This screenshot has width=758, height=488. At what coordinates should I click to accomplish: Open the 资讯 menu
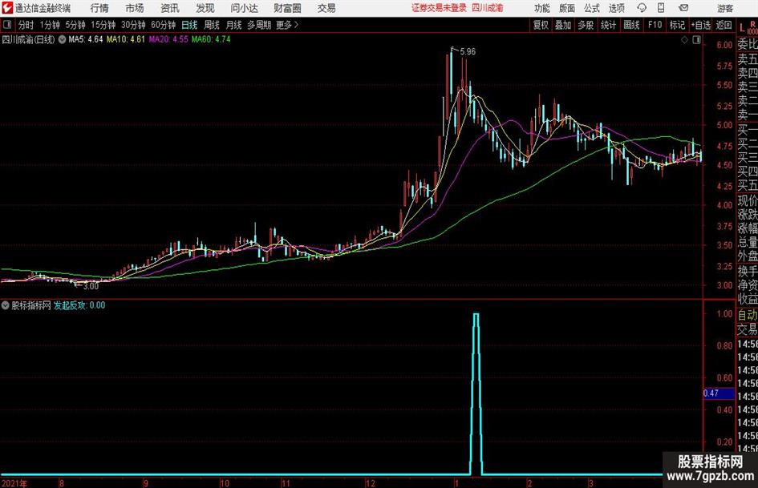170,8
